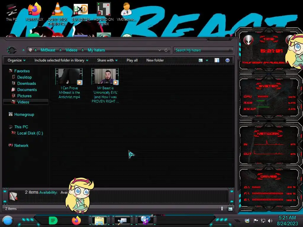Screen dimensions: 303x227
Task: Open the green notes app in taskbar
Action: (53, 220)
